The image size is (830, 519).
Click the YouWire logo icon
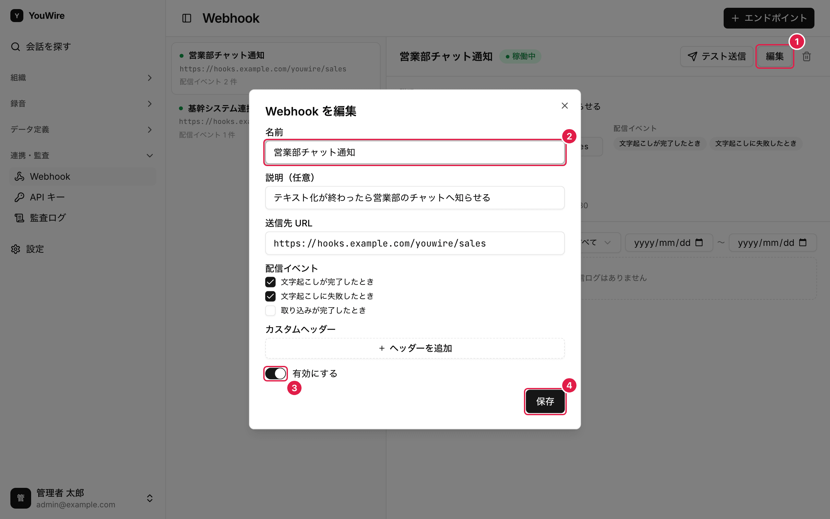pos(17,16)
